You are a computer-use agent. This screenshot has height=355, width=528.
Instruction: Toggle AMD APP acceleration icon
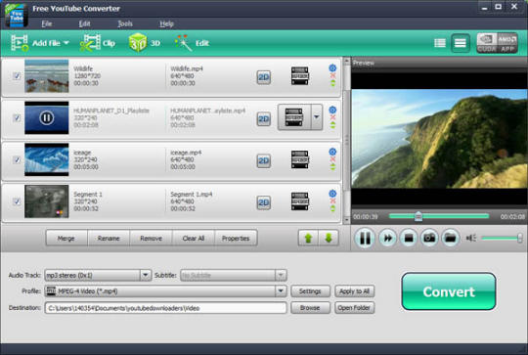507,43
